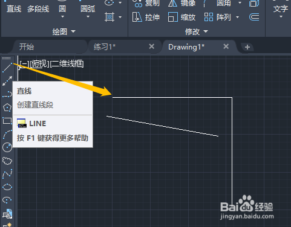Click the 多段线 ribbon button
The height and width of the screenshot is (227, 291).
tap(38, 9)
